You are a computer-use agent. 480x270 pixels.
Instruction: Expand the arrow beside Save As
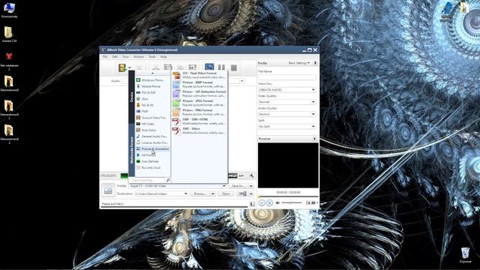(x=251, y=186)
